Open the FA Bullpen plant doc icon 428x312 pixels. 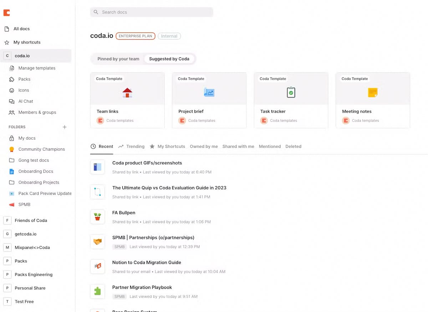(x=97, y=217)
